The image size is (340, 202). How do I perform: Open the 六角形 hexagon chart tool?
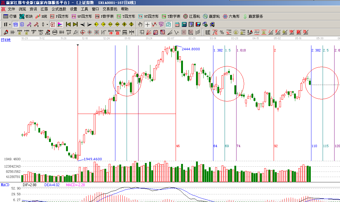(x=231, y=16)
